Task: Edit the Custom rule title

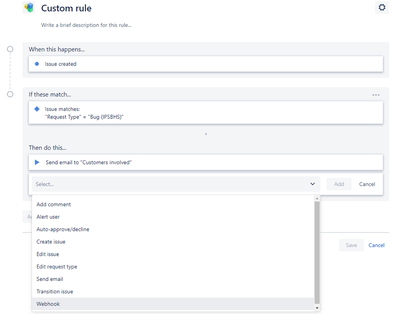Action: click(66, 8)
